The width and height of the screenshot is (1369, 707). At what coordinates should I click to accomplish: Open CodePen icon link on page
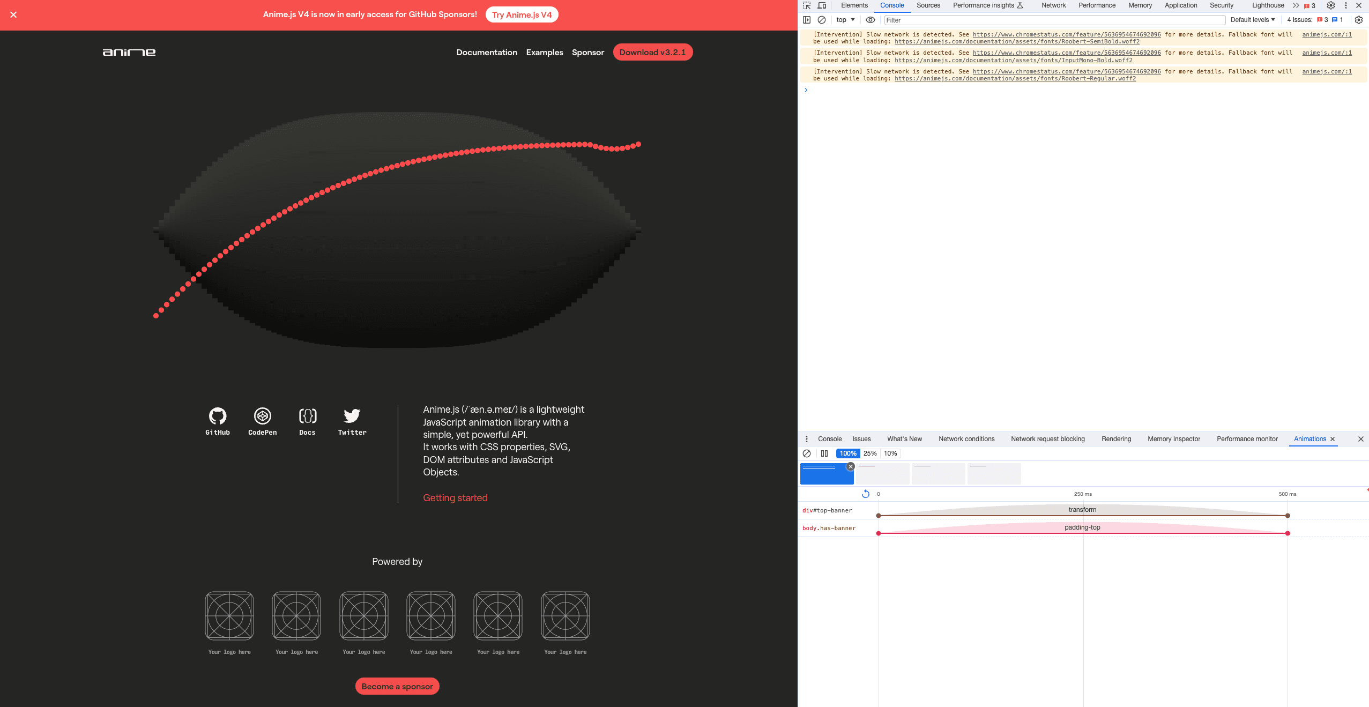(x=263, y=416)
